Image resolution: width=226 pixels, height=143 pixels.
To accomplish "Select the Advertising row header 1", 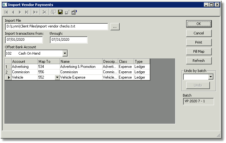I will (8, 67).
